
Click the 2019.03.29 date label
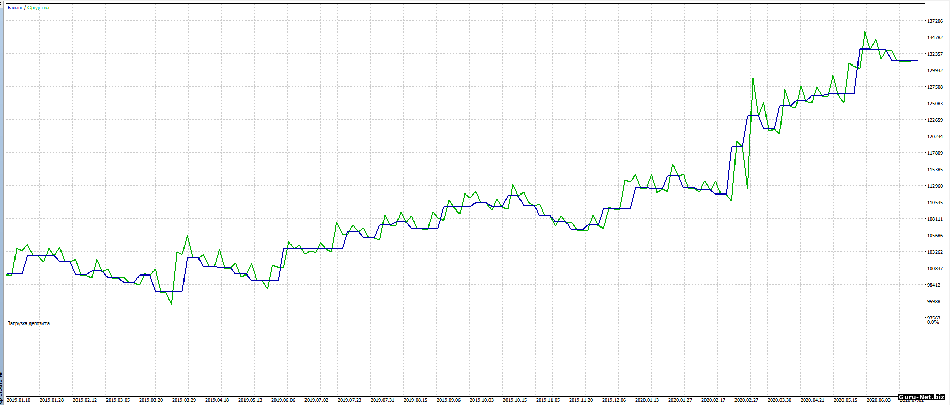(x=184, y=400)
